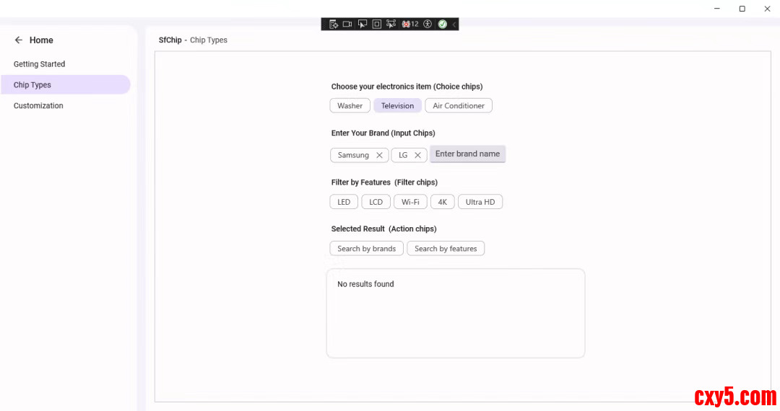Run the accessibility scan icon

(428, 24)
